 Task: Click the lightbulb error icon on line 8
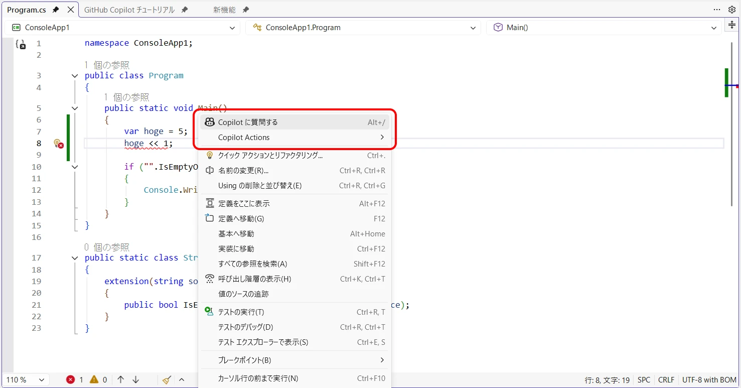[58, 144]
